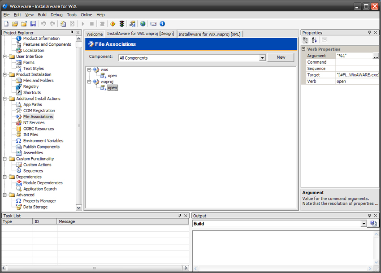
Task: Open the Registry tree item
Action: tap(31, 87)
